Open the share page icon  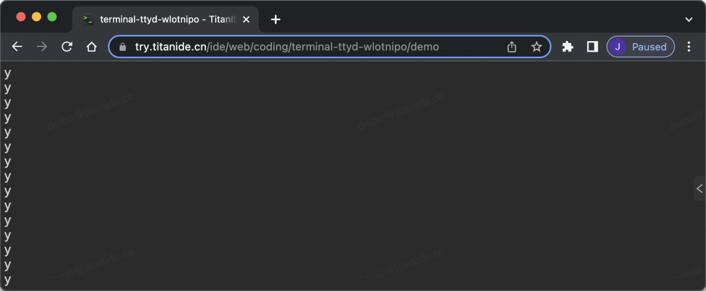pos(511,47)
